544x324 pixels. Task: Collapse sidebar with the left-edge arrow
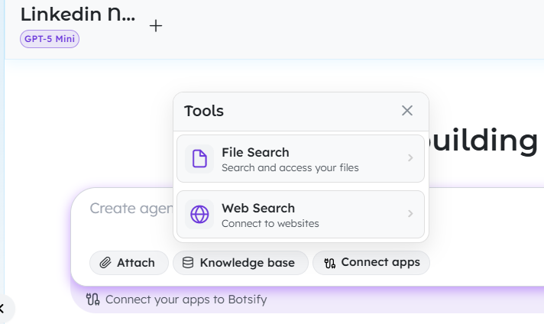tap(4, 308)
